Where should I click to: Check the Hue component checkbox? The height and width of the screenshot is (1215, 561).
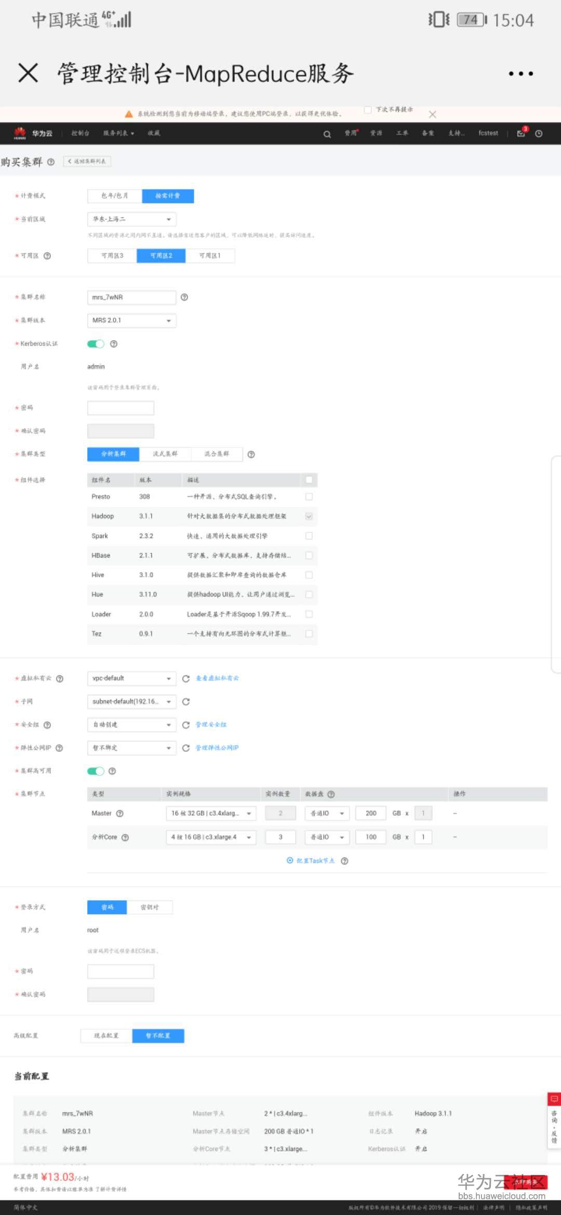coord(309,595)
